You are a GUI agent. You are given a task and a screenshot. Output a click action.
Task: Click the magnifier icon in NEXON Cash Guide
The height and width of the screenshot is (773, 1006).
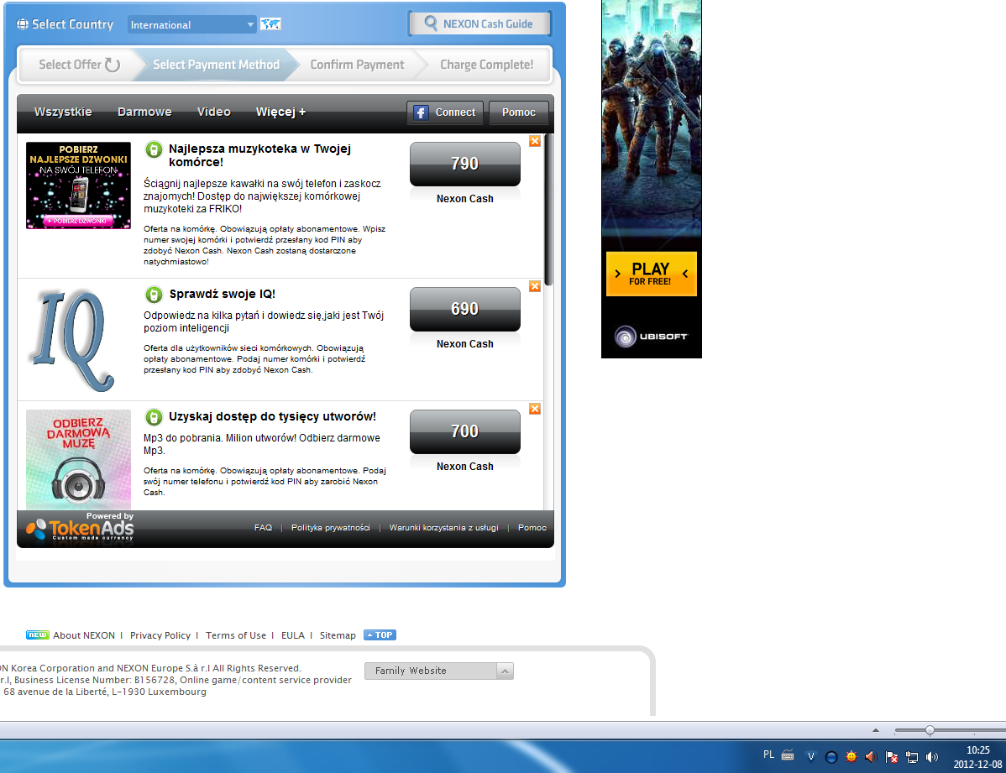(431, 24)
